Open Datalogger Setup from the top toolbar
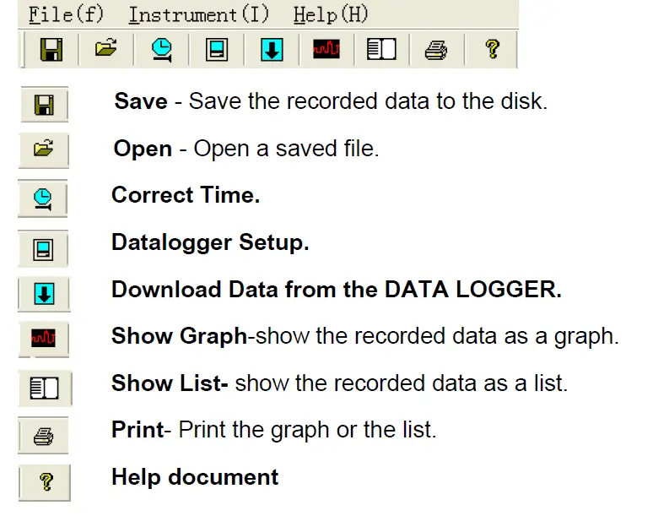653x516 pixels. [216, 50]
